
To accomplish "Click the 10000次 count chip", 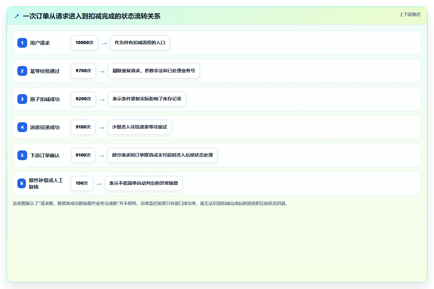I will 85,43.
